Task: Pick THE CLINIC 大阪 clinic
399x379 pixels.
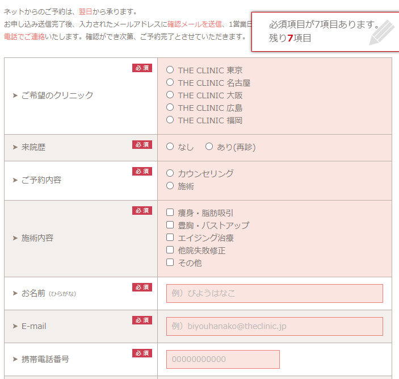Action: click(170, 95)
